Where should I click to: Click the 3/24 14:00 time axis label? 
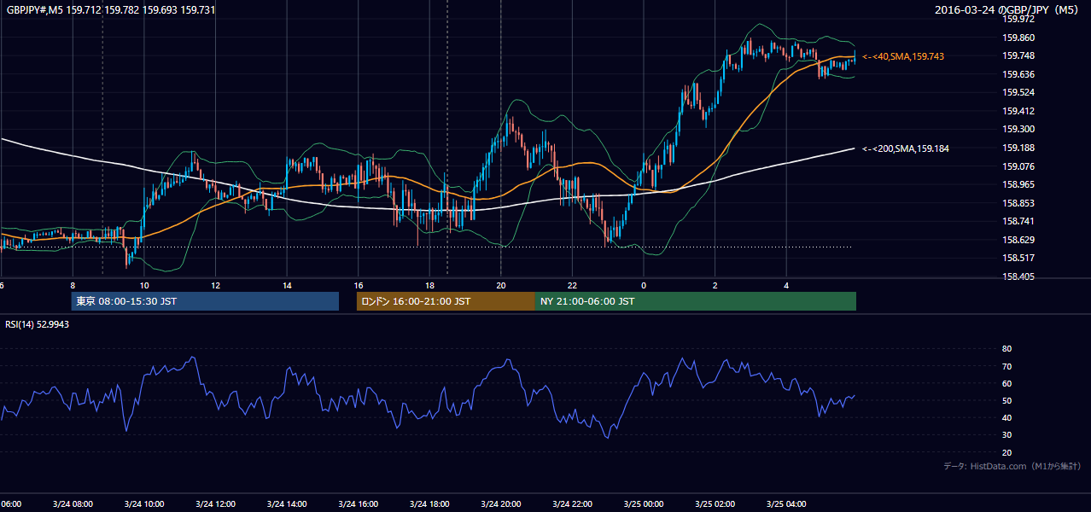click(x=287, y=504)
